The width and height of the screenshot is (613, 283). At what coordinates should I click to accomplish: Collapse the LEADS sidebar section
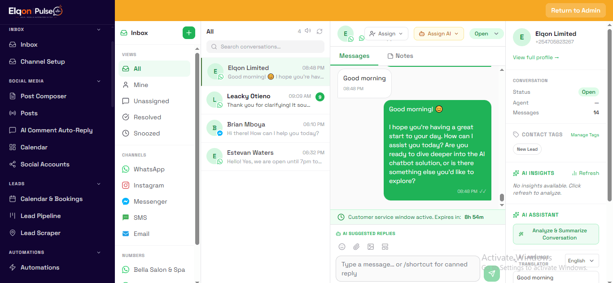click(99, 183)
